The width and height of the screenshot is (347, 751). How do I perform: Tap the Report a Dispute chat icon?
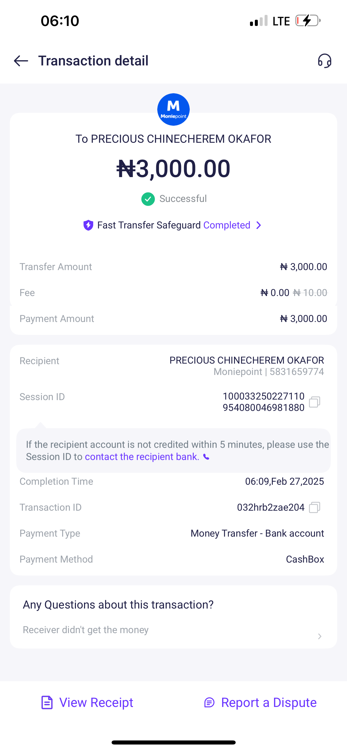pos(209,703)
